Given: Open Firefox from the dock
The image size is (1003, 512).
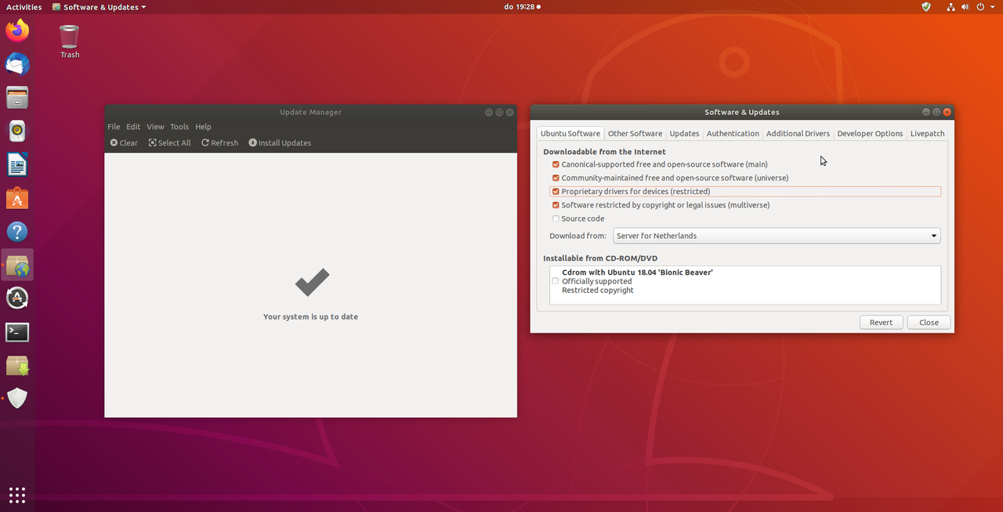Looking at the screenshot, I should [x=17, y=31].
